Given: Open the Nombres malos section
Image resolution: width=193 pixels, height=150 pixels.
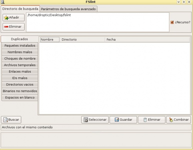Looking at the screenshot, I should 20,52.
